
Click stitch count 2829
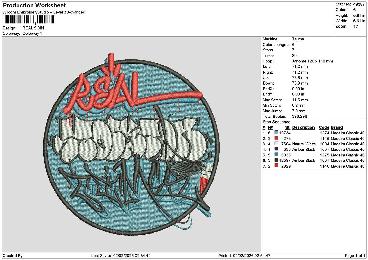(x=286, y=166)
